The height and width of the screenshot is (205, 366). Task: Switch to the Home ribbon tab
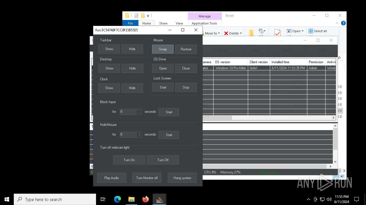(x=147, y=23)
